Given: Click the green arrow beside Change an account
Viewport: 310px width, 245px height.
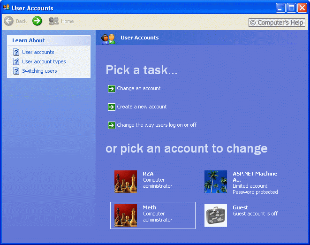Looking at the screenshot, I should [112, 89].
